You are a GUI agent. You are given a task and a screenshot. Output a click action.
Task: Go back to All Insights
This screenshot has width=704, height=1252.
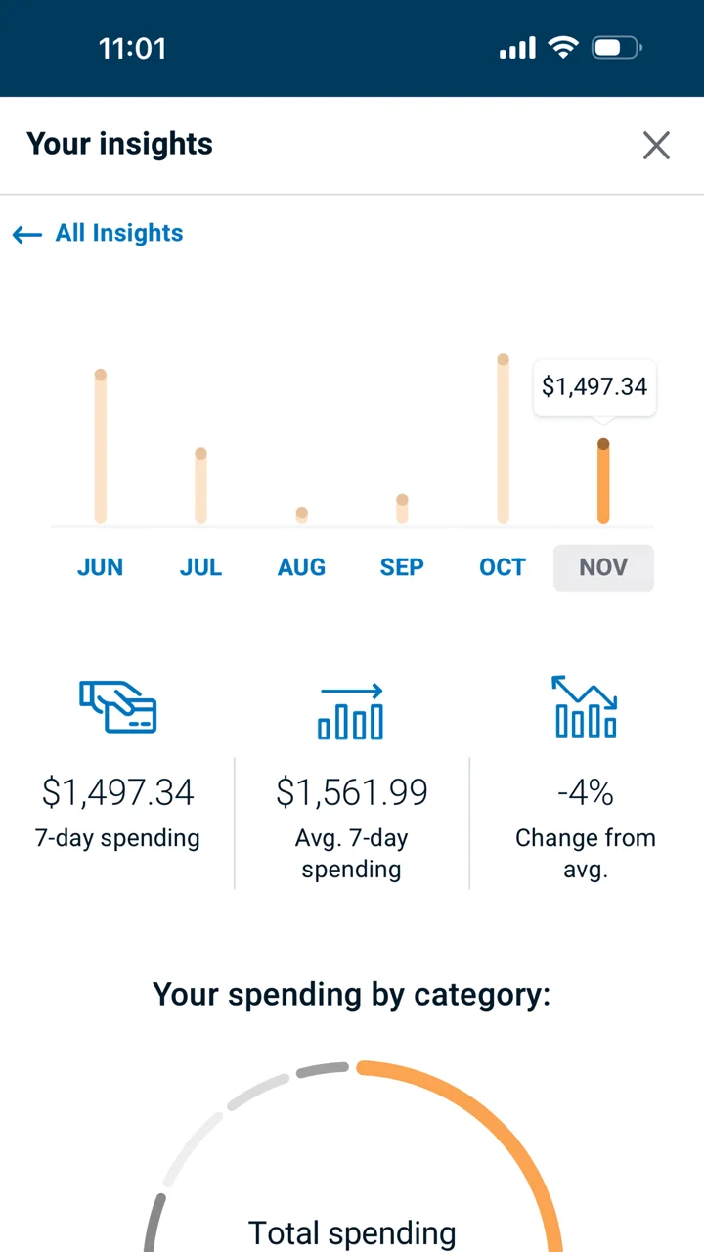tap(119, 233)
